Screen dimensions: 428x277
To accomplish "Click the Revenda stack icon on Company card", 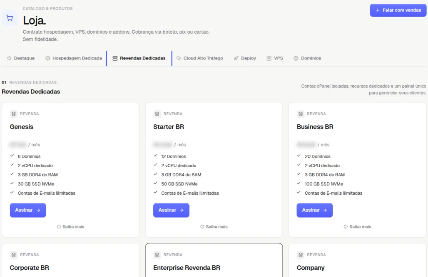I will 301,255.
